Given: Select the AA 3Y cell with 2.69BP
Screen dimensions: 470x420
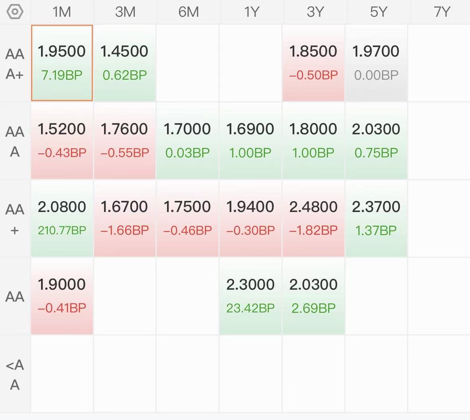Looking at the screenshot, I should tap(313, 296).
